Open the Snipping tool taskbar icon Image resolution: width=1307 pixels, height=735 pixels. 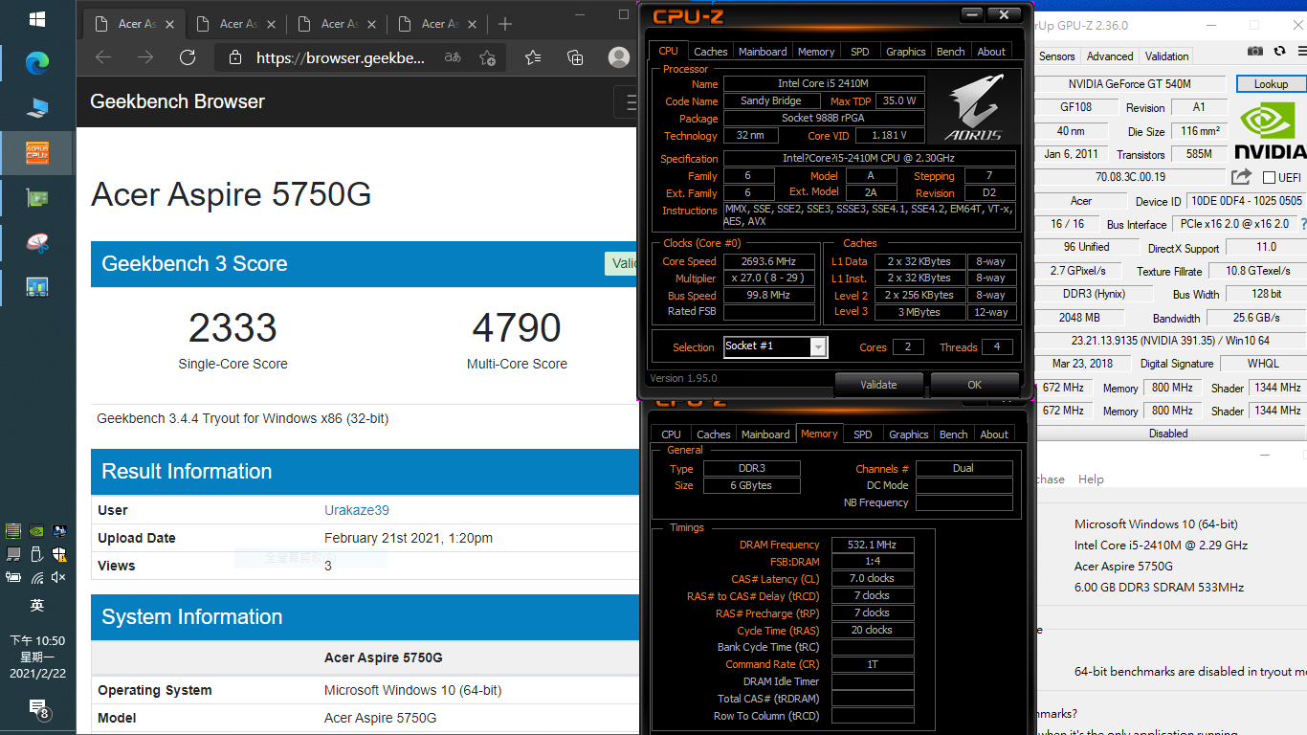[x=37, y=242]
